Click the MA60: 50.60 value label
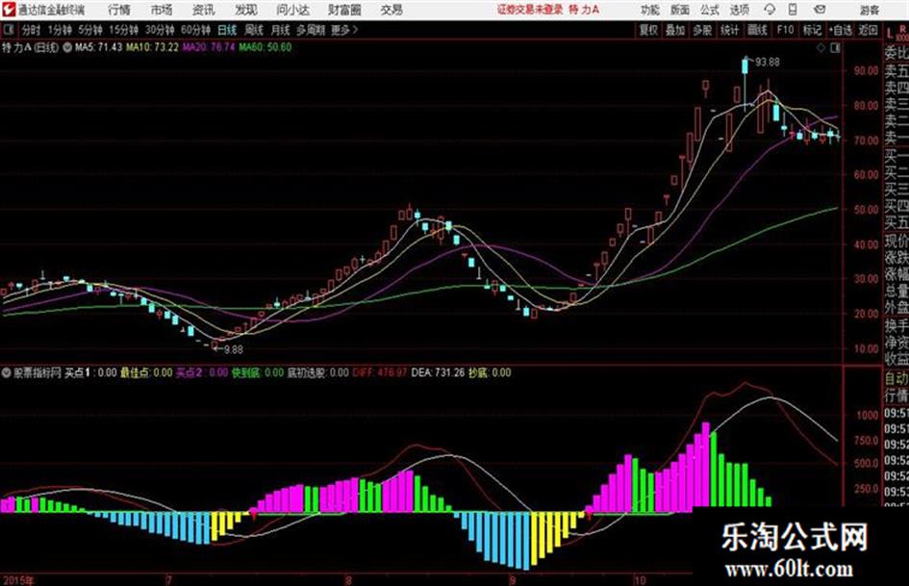Image resolution: width=909 pixels, height=586 pixels. click(x=265, y=47)
